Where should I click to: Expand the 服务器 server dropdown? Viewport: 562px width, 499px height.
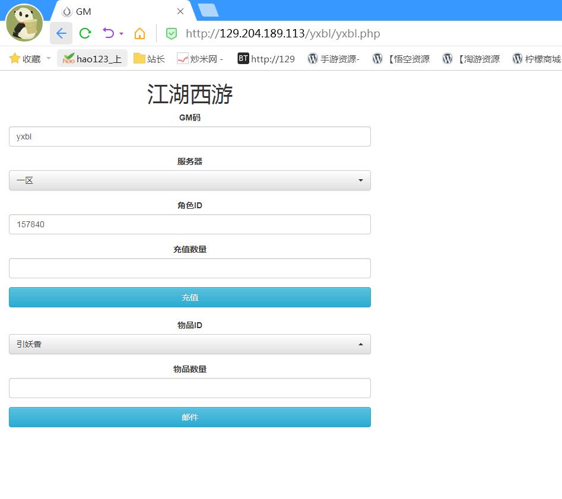[190, 180]
